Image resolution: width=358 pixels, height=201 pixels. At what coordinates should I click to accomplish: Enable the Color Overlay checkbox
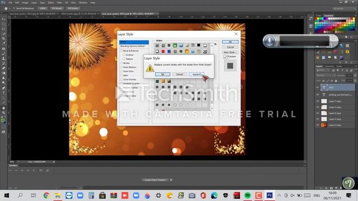[121, 79]
